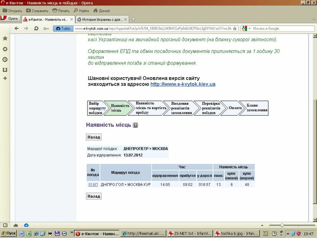The height and width of the screenshot is (238, 317).
Task: Expand the Google search engine dropdown
Action: tap(249, 29)
